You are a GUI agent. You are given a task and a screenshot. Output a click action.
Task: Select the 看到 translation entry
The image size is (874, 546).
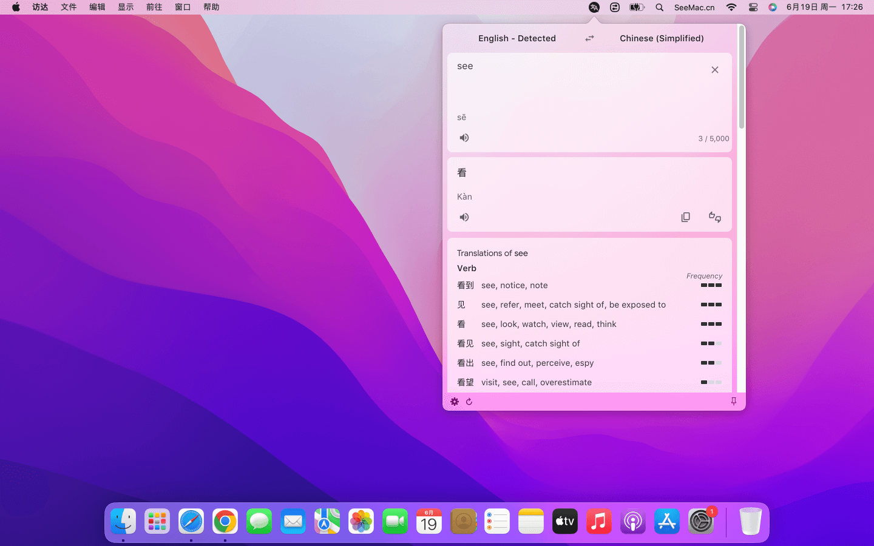[x=466, y=285]
